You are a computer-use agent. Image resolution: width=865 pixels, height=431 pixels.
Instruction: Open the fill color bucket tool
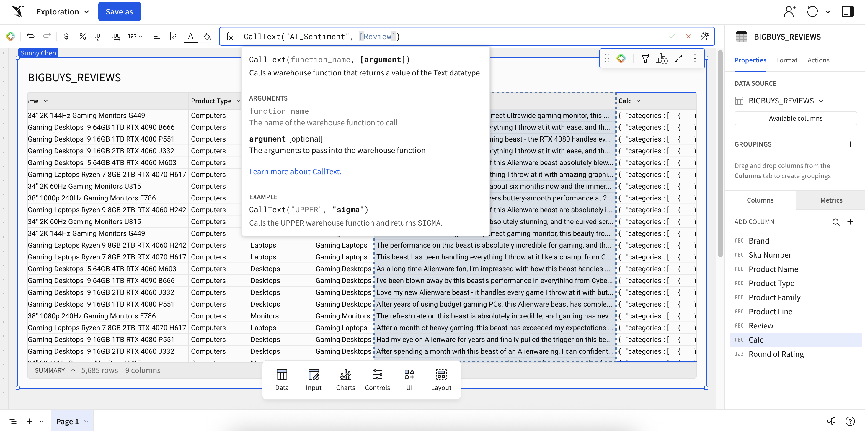click(x=208, y=36)
